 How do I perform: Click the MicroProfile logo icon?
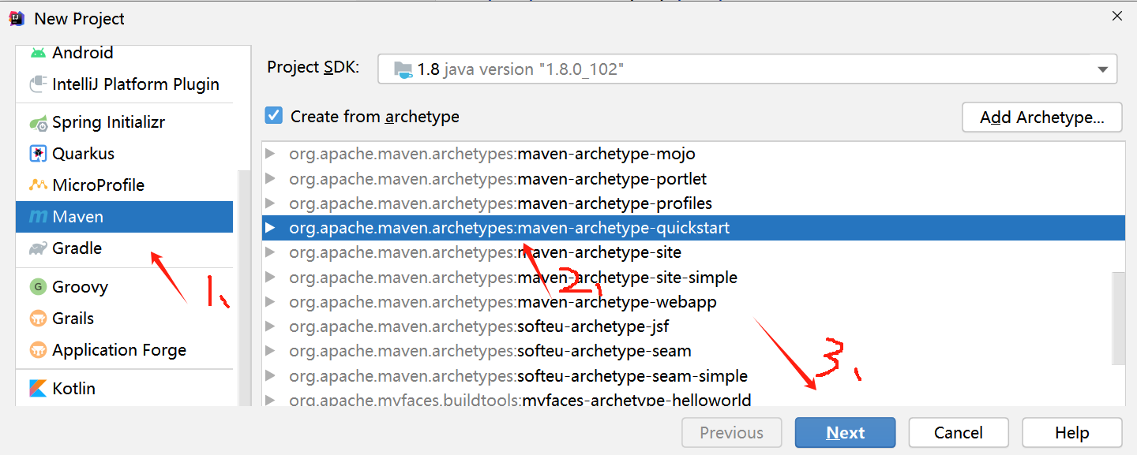click(x=38, y=185)
